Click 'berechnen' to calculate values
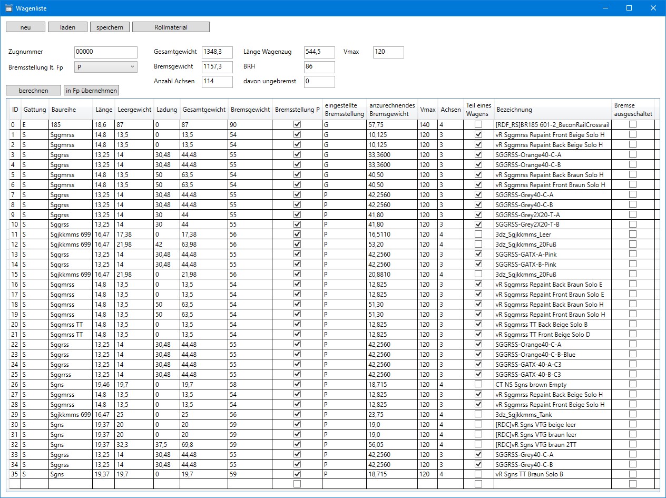The image size is (666, 498). 33,90
